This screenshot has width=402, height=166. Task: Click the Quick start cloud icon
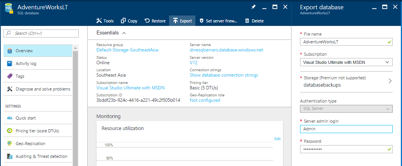point(10,118)
